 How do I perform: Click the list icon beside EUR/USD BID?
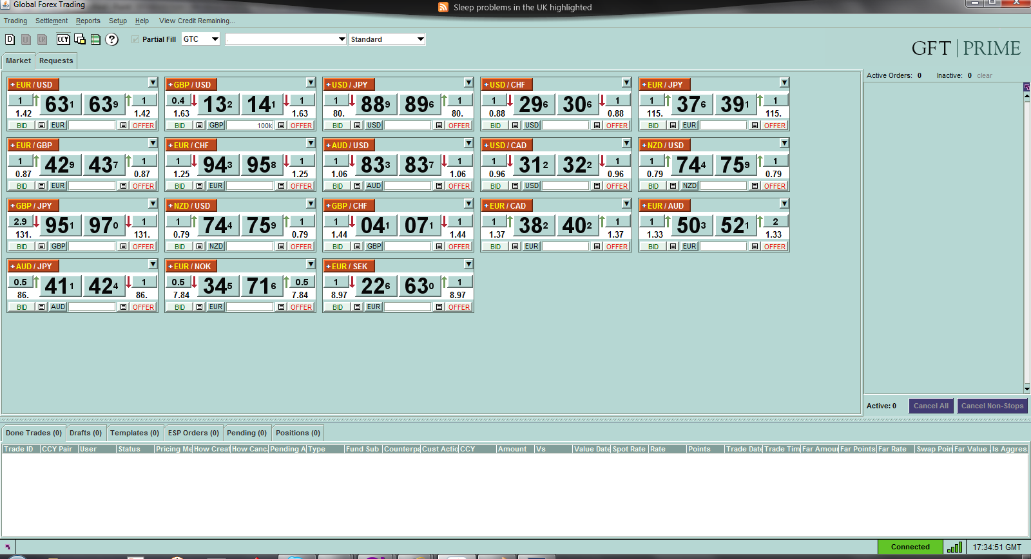pos(41,126)
